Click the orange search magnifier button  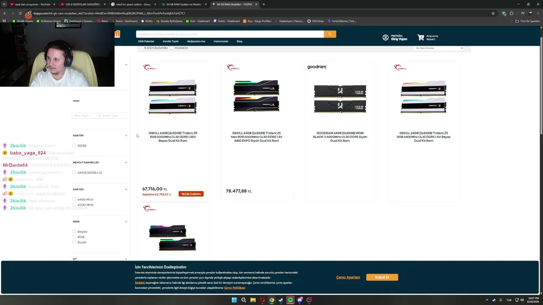pyautogui.click(x=330, y=34)
